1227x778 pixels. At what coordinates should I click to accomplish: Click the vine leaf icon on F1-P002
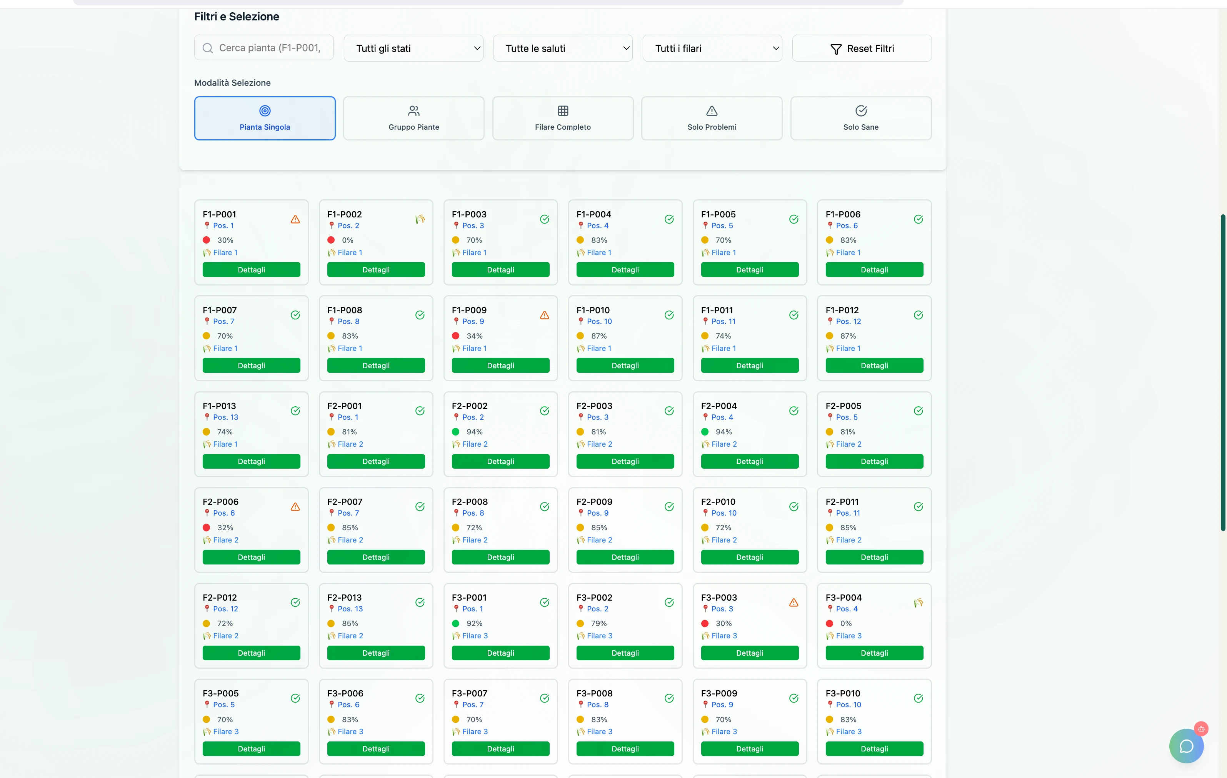coord(420,219)
